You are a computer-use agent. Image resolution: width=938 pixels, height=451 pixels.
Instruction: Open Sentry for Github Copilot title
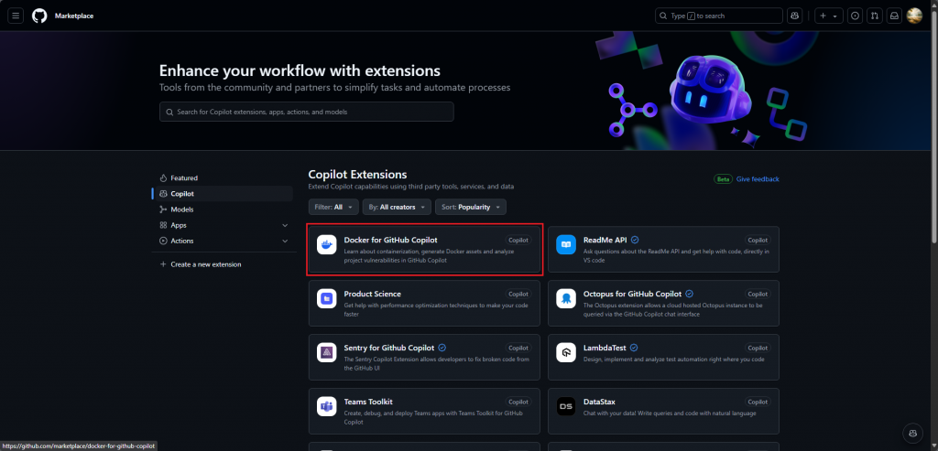click(389, 348)
